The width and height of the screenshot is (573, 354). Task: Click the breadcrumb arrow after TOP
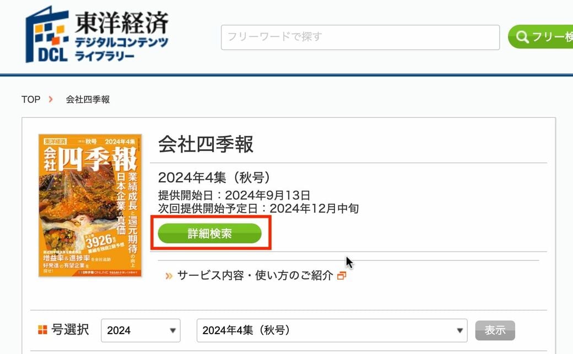[x=51, y=99]
